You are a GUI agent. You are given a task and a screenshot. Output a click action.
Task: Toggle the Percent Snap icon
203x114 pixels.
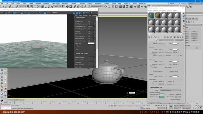coord(82,7)
